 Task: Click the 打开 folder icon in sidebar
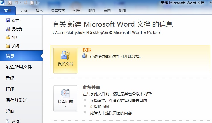pyautogui.click(x=8, y=37)
